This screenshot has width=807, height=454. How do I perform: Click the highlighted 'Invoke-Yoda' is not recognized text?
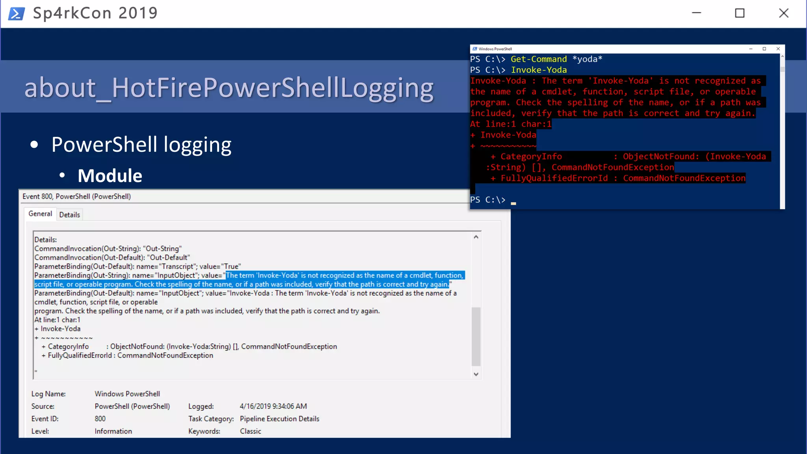click(250, 280)
